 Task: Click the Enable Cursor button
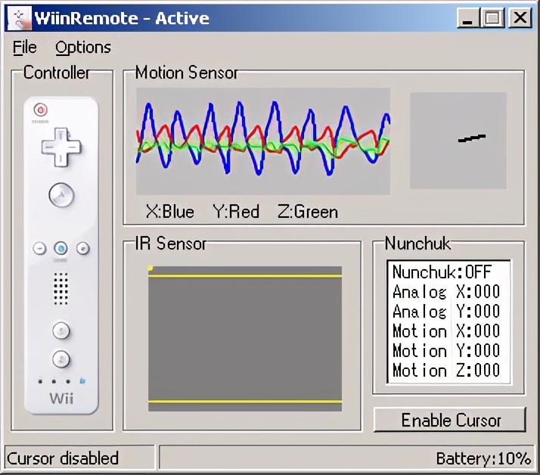point(450,420)
